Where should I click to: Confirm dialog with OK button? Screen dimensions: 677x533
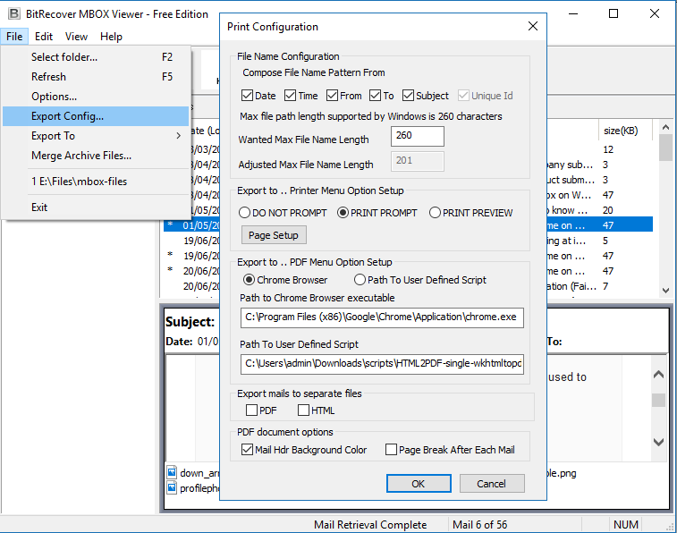click(419, 484)
